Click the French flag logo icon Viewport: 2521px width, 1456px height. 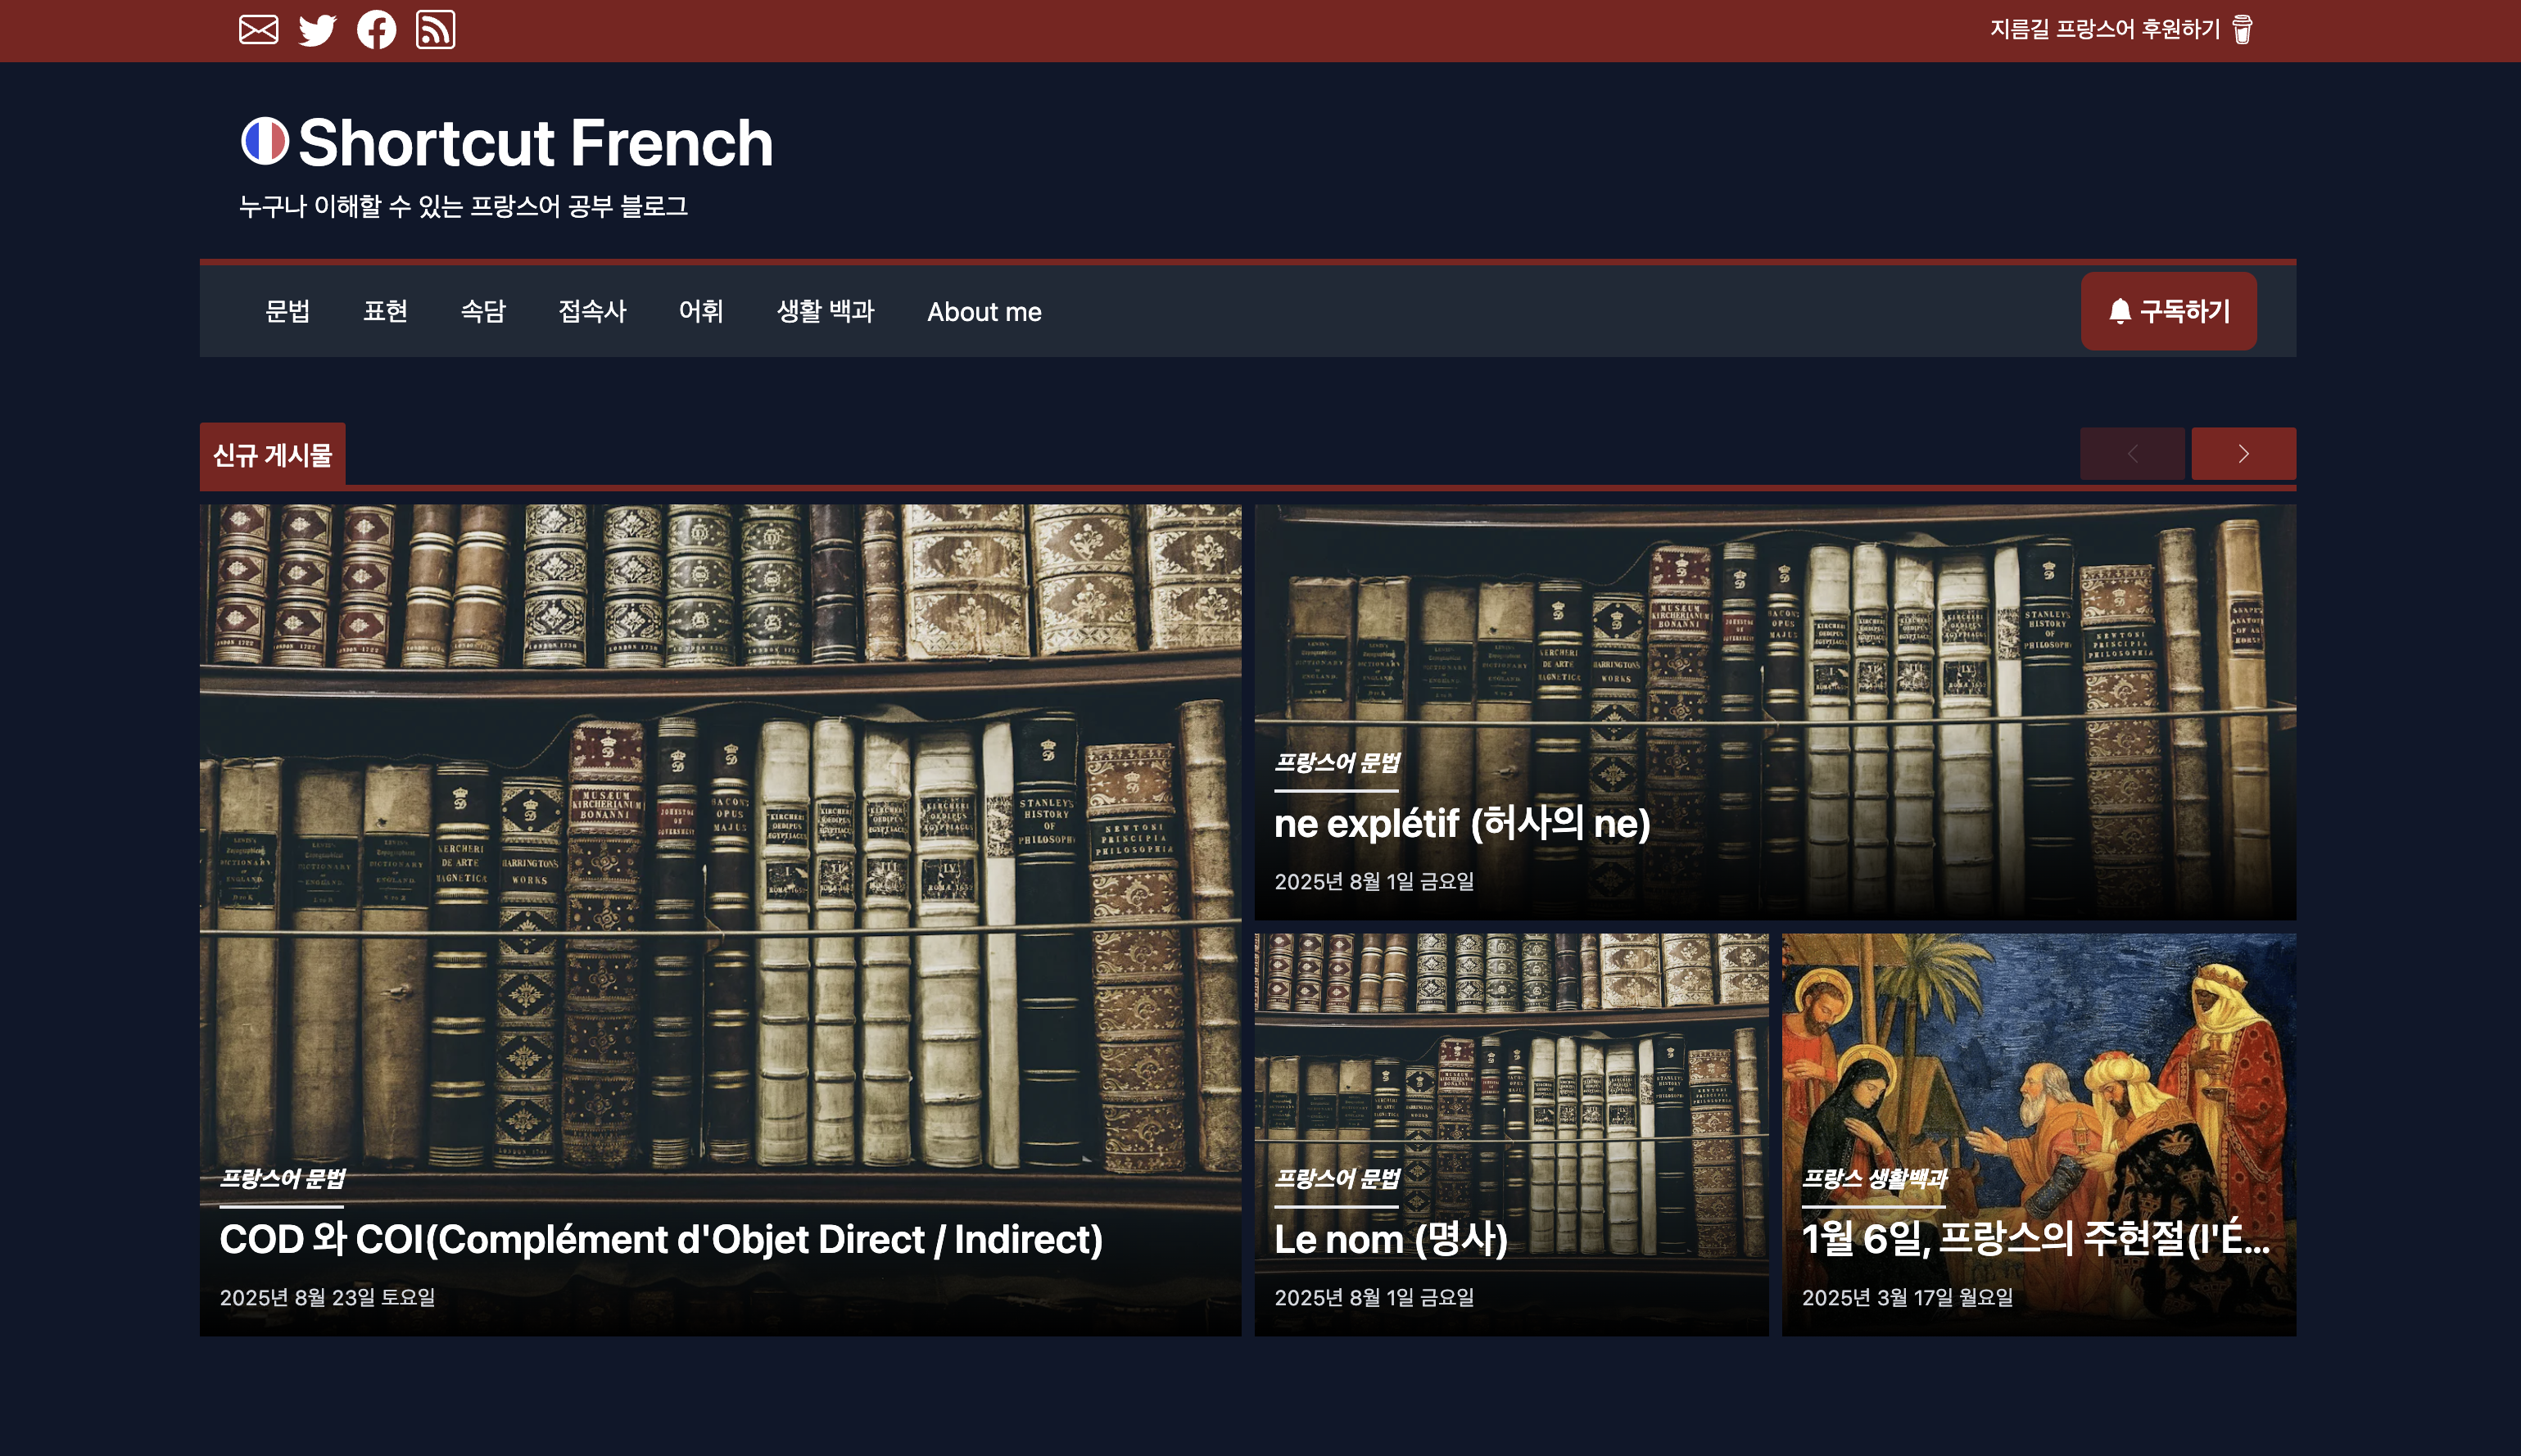click(265, 141)
